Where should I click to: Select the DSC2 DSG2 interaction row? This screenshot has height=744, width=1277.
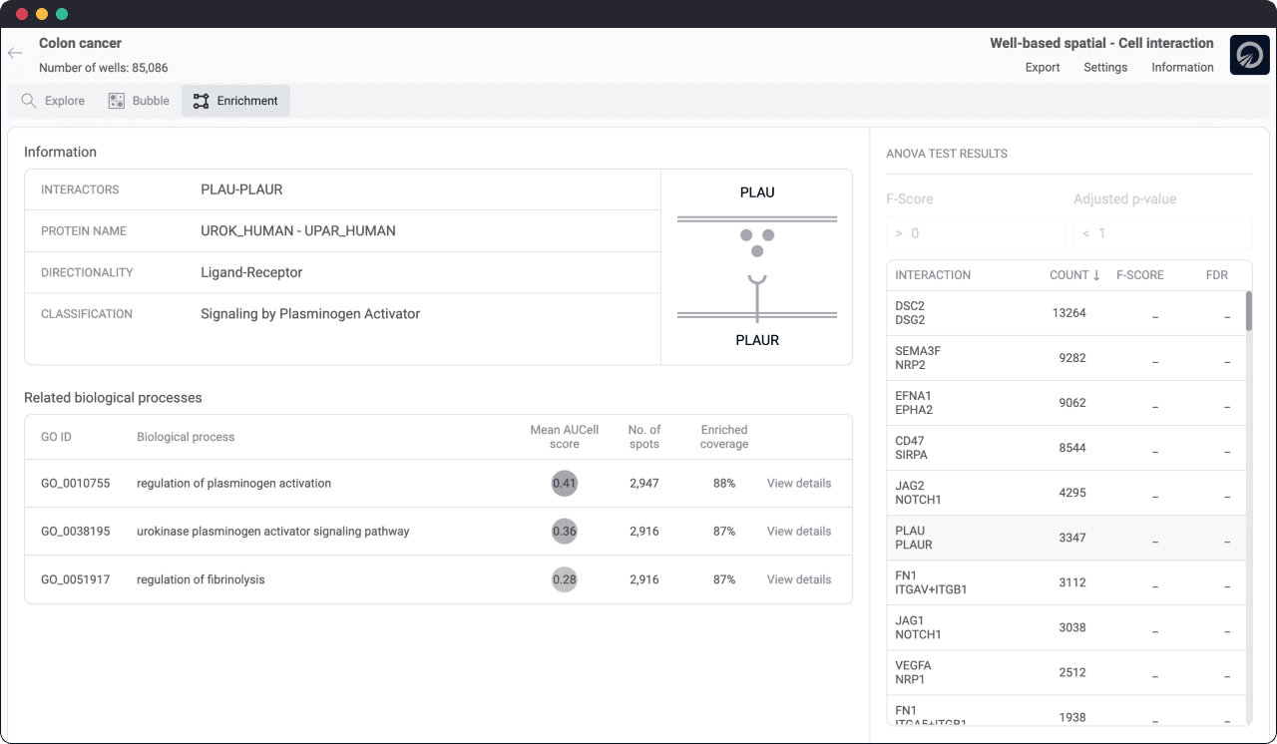click(1064, 313)
